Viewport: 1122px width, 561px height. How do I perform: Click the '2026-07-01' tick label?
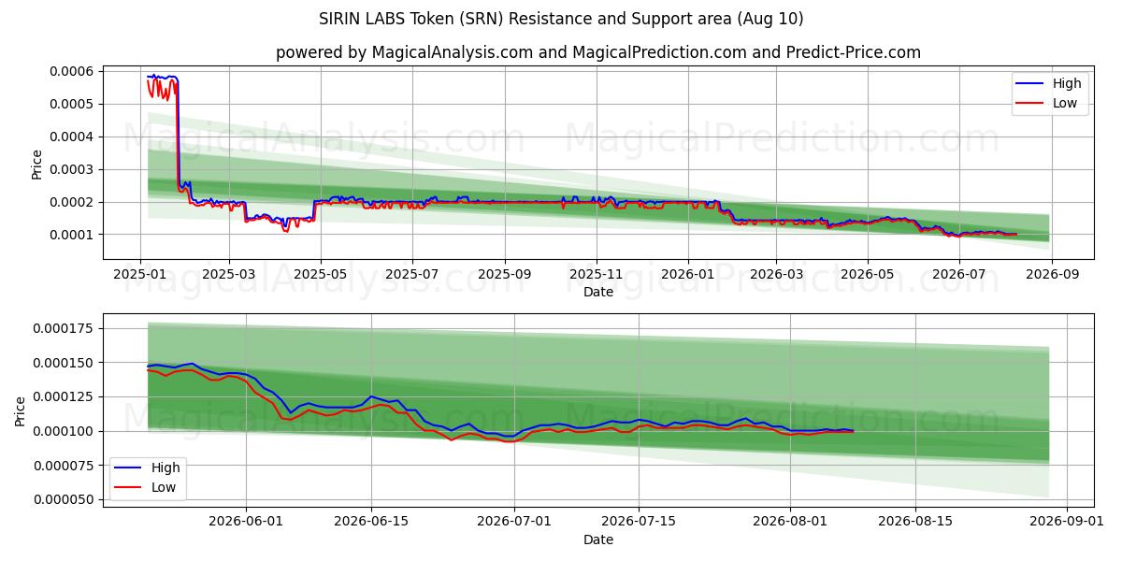coord(514,523)
